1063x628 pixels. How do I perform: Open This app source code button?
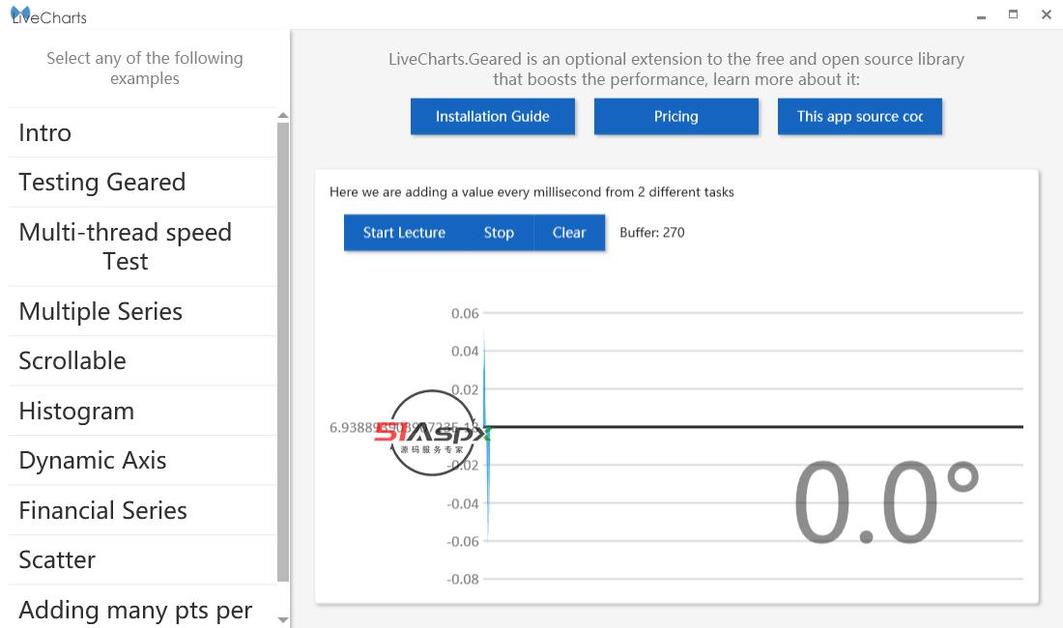(860, 117)
